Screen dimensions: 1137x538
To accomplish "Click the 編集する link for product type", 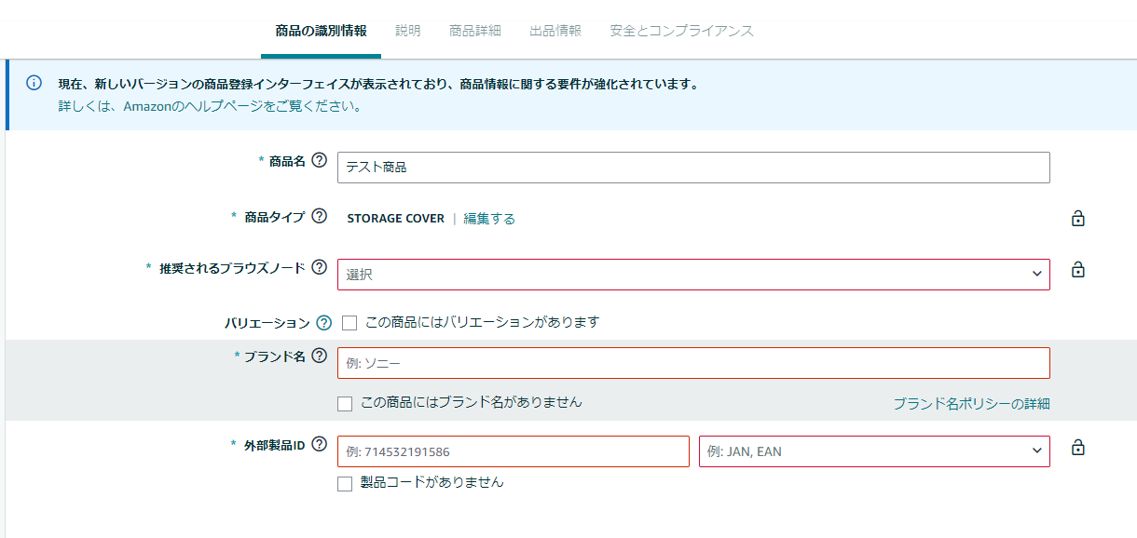I will (487, 218).
